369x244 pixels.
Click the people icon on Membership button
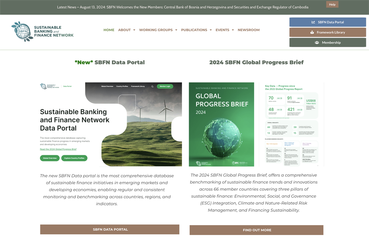coord(317,43)
